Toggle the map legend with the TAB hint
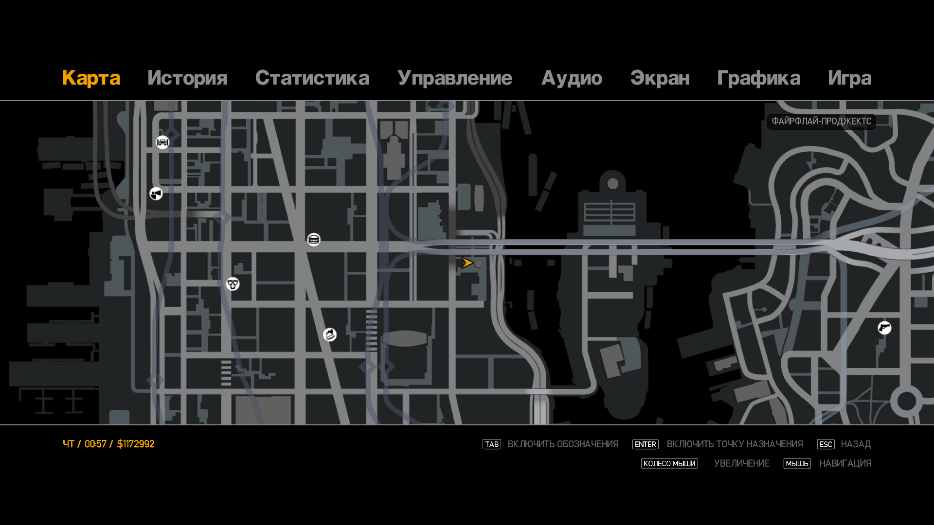The image size is (934, 525). (x=492, y=444)
